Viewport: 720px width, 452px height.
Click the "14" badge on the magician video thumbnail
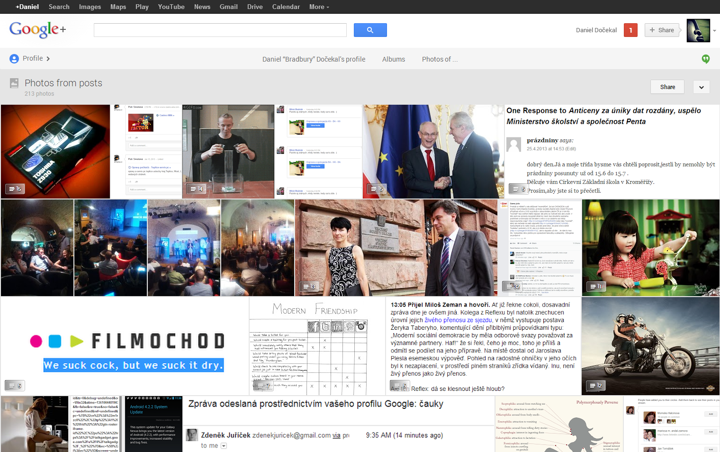pyautogui.click(x=196, y=189)
